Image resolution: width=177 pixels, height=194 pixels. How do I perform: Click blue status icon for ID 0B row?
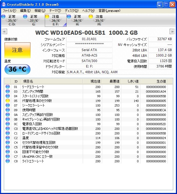coord(8,119)
